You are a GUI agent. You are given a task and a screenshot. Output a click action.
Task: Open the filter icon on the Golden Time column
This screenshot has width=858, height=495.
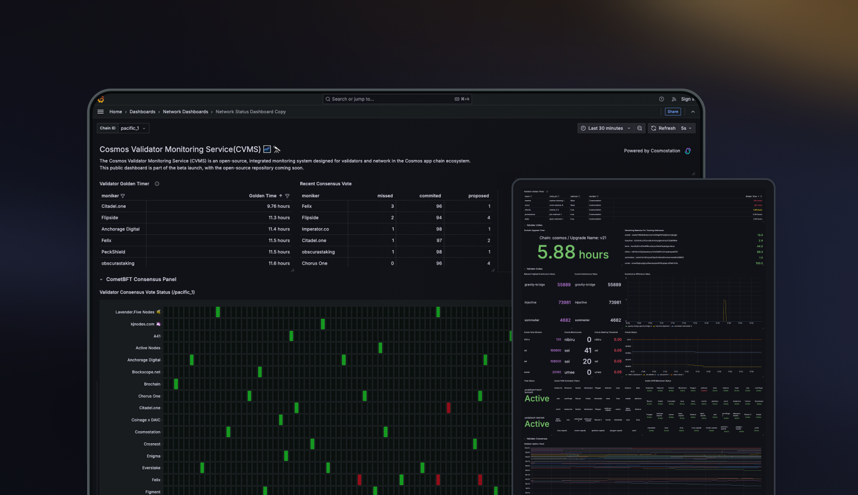(x=287, y=196)
